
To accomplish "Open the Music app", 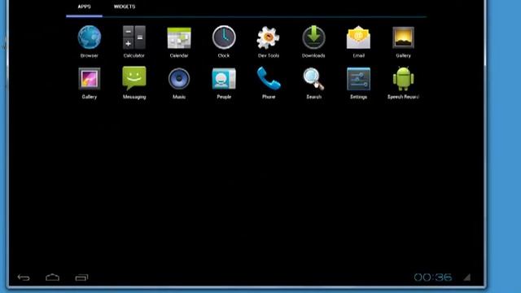I will coord(179,79).
